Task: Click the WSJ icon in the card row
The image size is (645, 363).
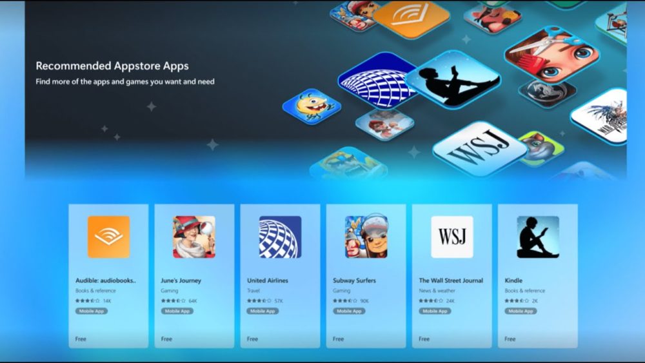Action: [x=452, y=237]
